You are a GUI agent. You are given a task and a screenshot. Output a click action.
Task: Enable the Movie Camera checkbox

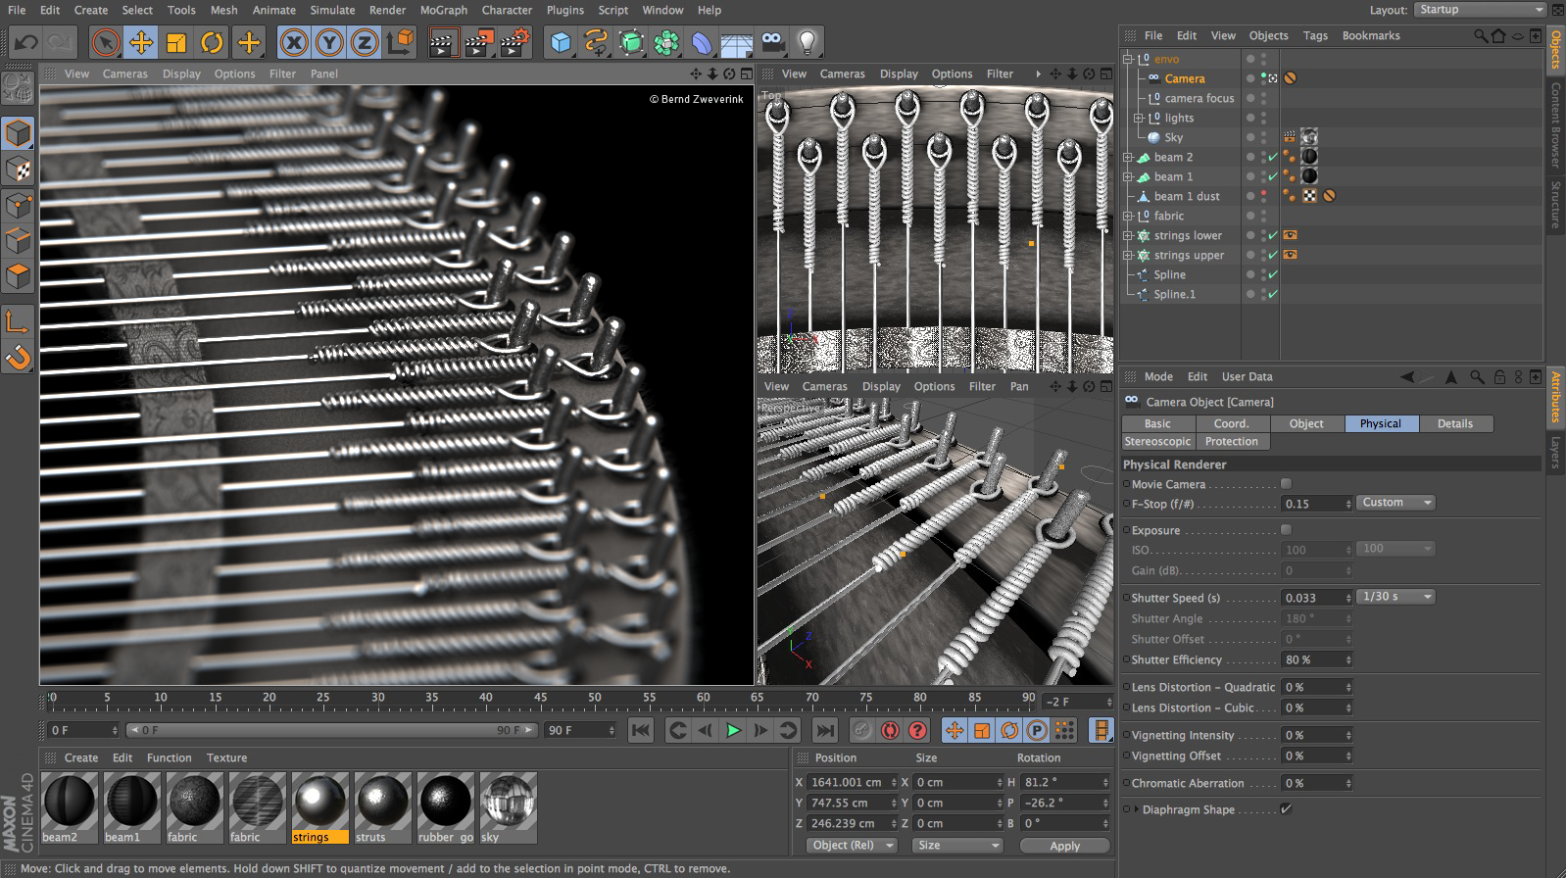tap(1286, 484)
